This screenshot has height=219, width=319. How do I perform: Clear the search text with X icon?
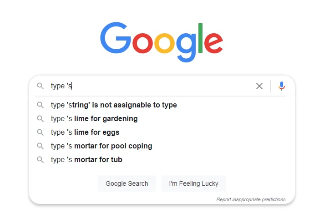pos(259,86)
